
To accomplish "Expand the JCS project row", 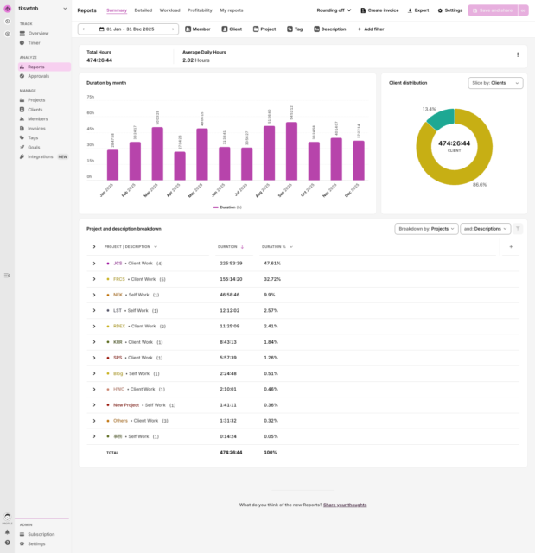I will point(94,263).
